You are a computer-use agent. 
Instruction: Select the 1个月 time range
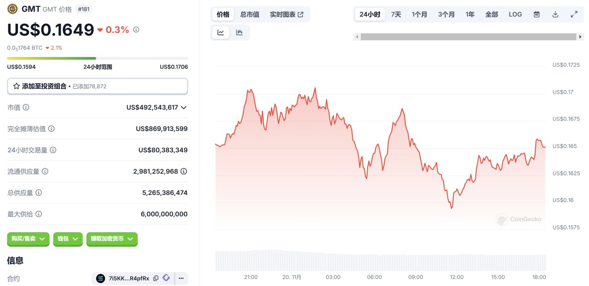(x=420, y=14)
